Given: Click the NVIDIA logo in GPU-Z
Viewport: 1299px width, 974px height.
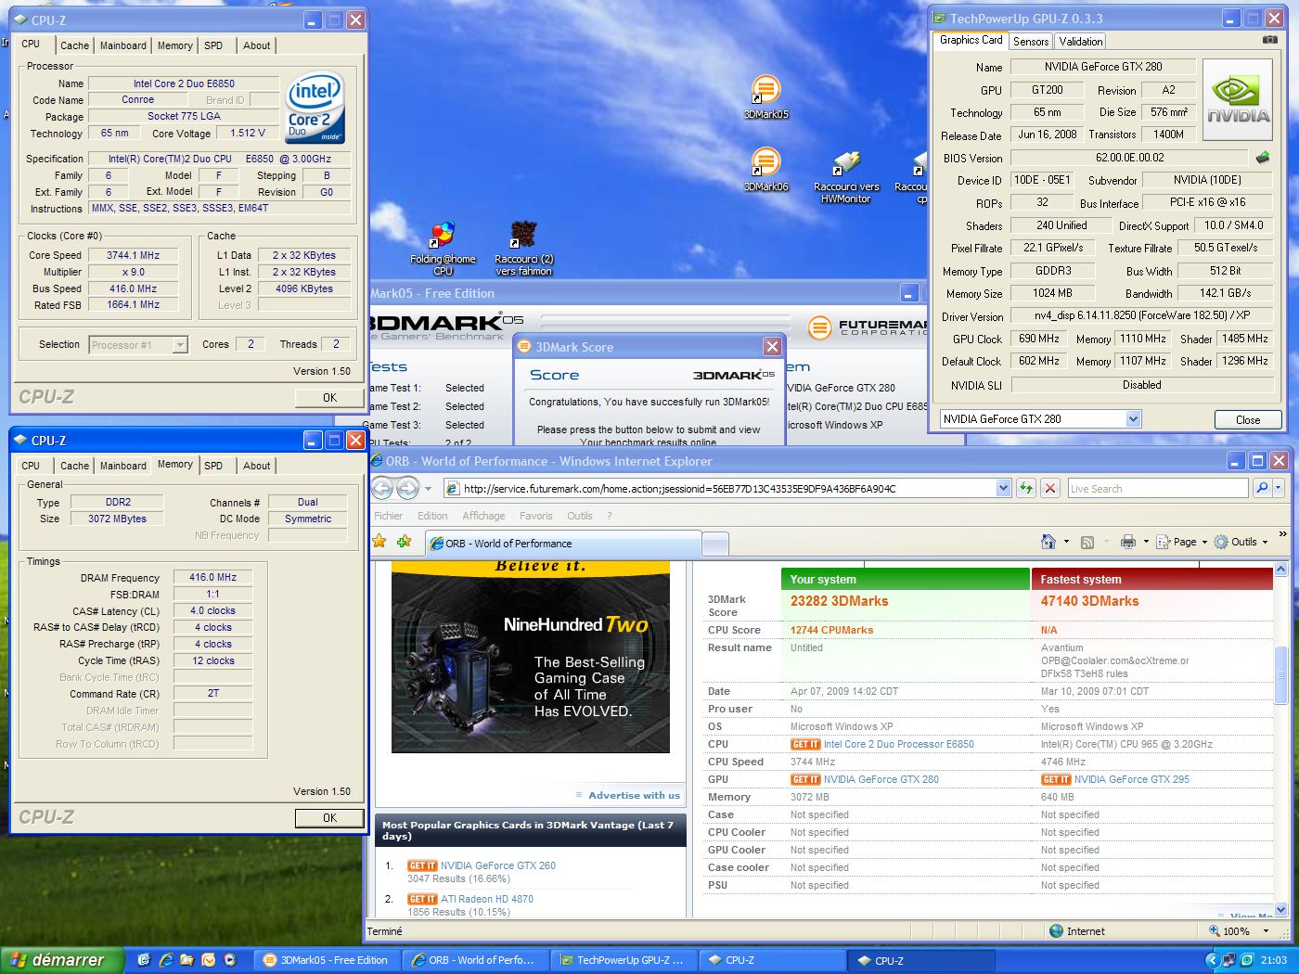Looking at the screenshot, I should (1238, 100).
